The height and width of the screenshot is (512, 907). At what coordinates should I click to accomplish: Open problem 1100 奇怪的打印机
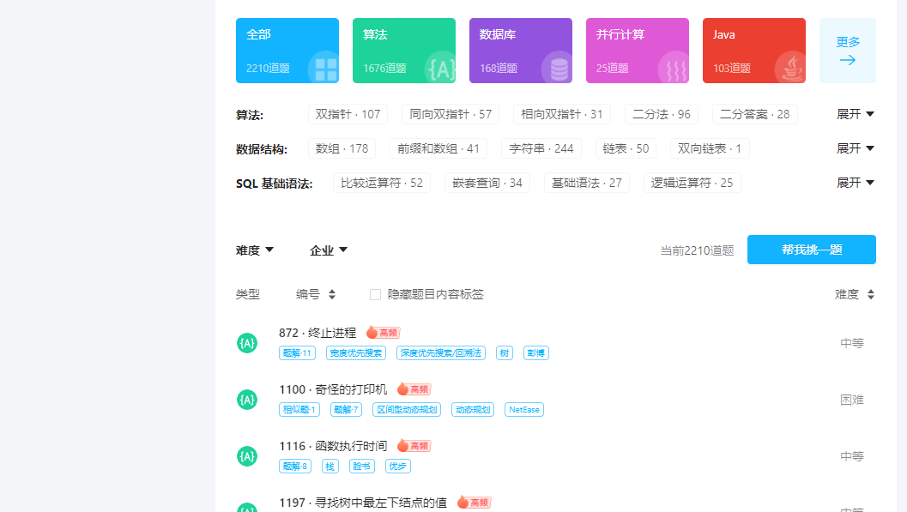click(x=337, y=389)
